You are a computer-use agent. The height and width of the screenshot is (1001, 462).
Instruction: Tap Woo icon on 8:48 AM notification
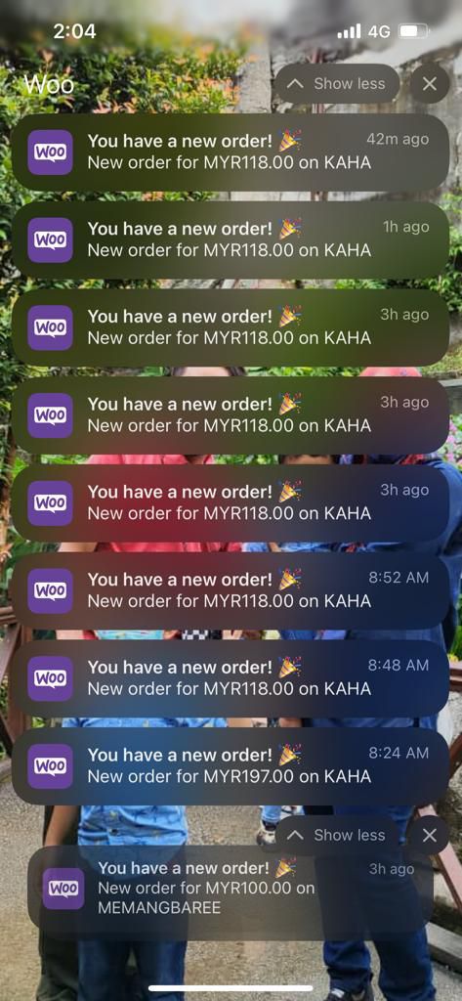coord(50,678)
